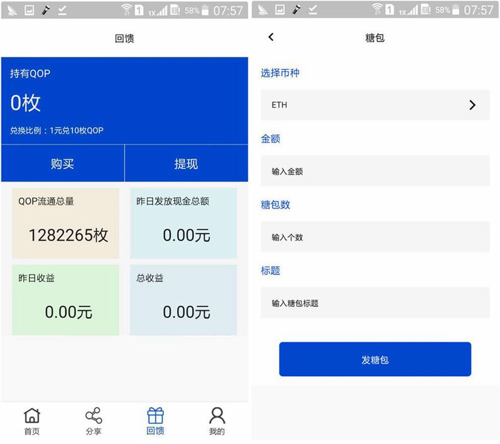Tap the flashlight icon in left status bar
This screenshot has width=500, height=444.
point(46,10)
